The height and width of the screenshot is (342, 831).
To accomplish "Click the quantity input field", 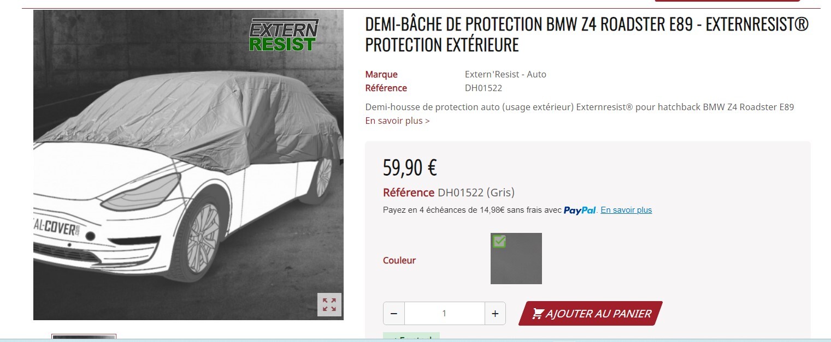I will (x=444, y=314).
